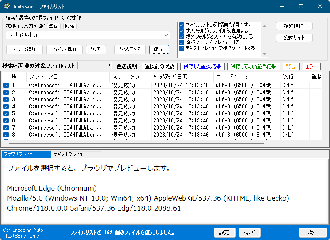Click the Get Encoding Auto status text
Screen dimensions: 330x240
pyautogui.click(x=23, y=230)
